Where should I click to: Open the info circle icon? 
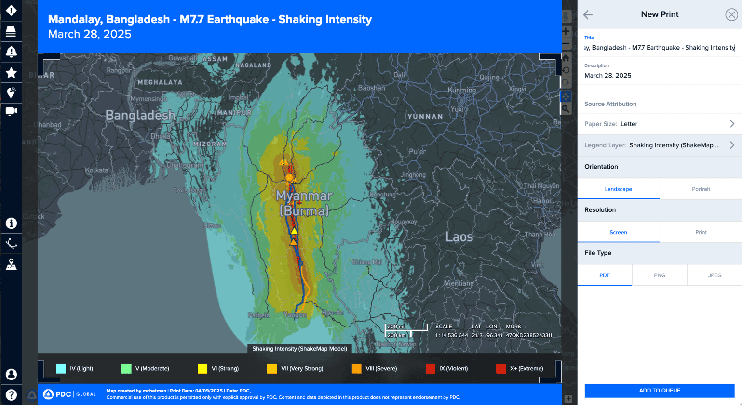(x=11, y=223)
